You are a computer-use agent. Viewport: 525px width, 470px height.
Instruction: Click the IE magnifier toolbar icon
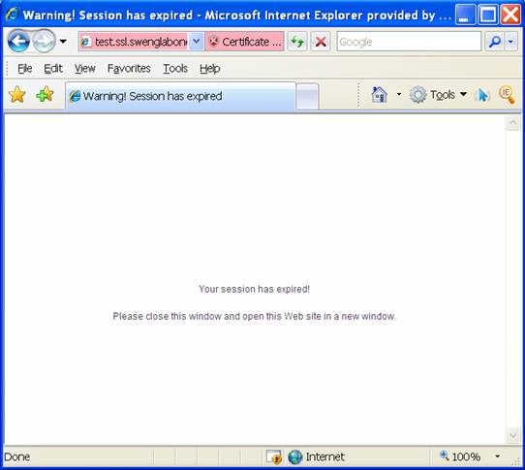[x=507, y=95]
